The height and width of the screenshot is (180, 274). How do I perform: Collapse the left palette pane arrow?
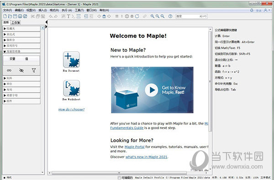[46, 22]
